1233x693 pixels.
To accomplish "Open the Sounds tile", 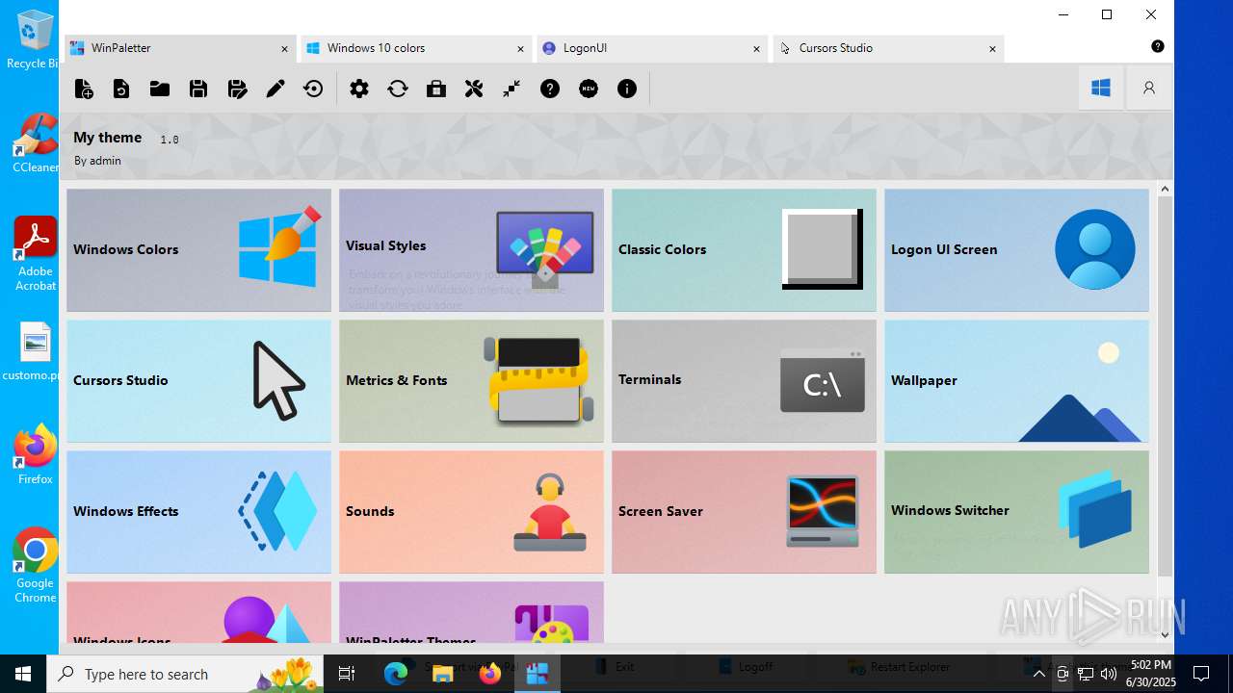I will pos(471,512).
